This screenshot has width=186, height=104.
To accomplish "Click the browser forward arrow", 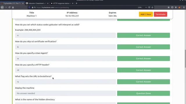I will (x=6, y=7).
